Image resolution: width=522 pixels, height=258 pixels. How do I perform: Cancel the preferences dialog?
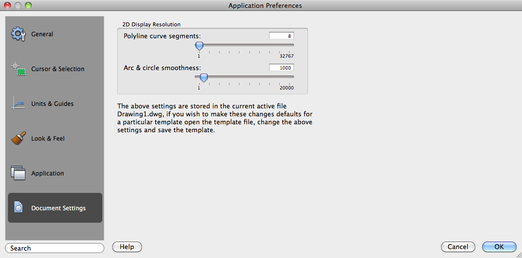coord(457,247)
